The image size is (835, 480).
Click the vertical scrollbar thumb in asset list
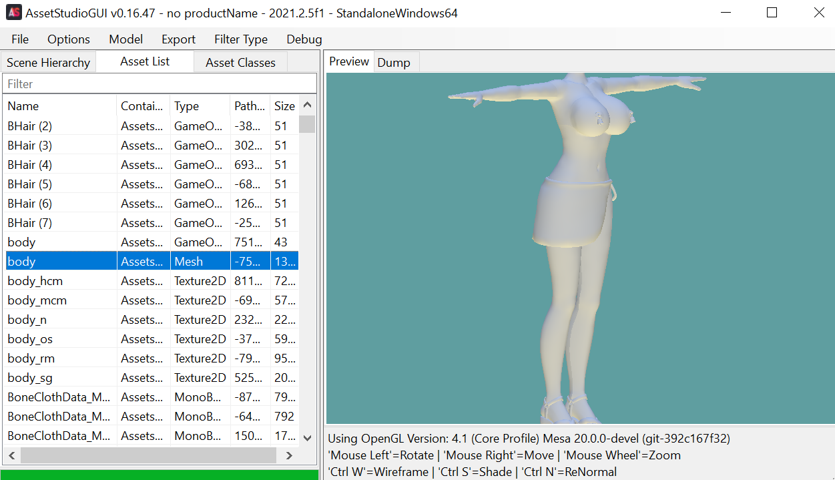[x=307, y=124]
